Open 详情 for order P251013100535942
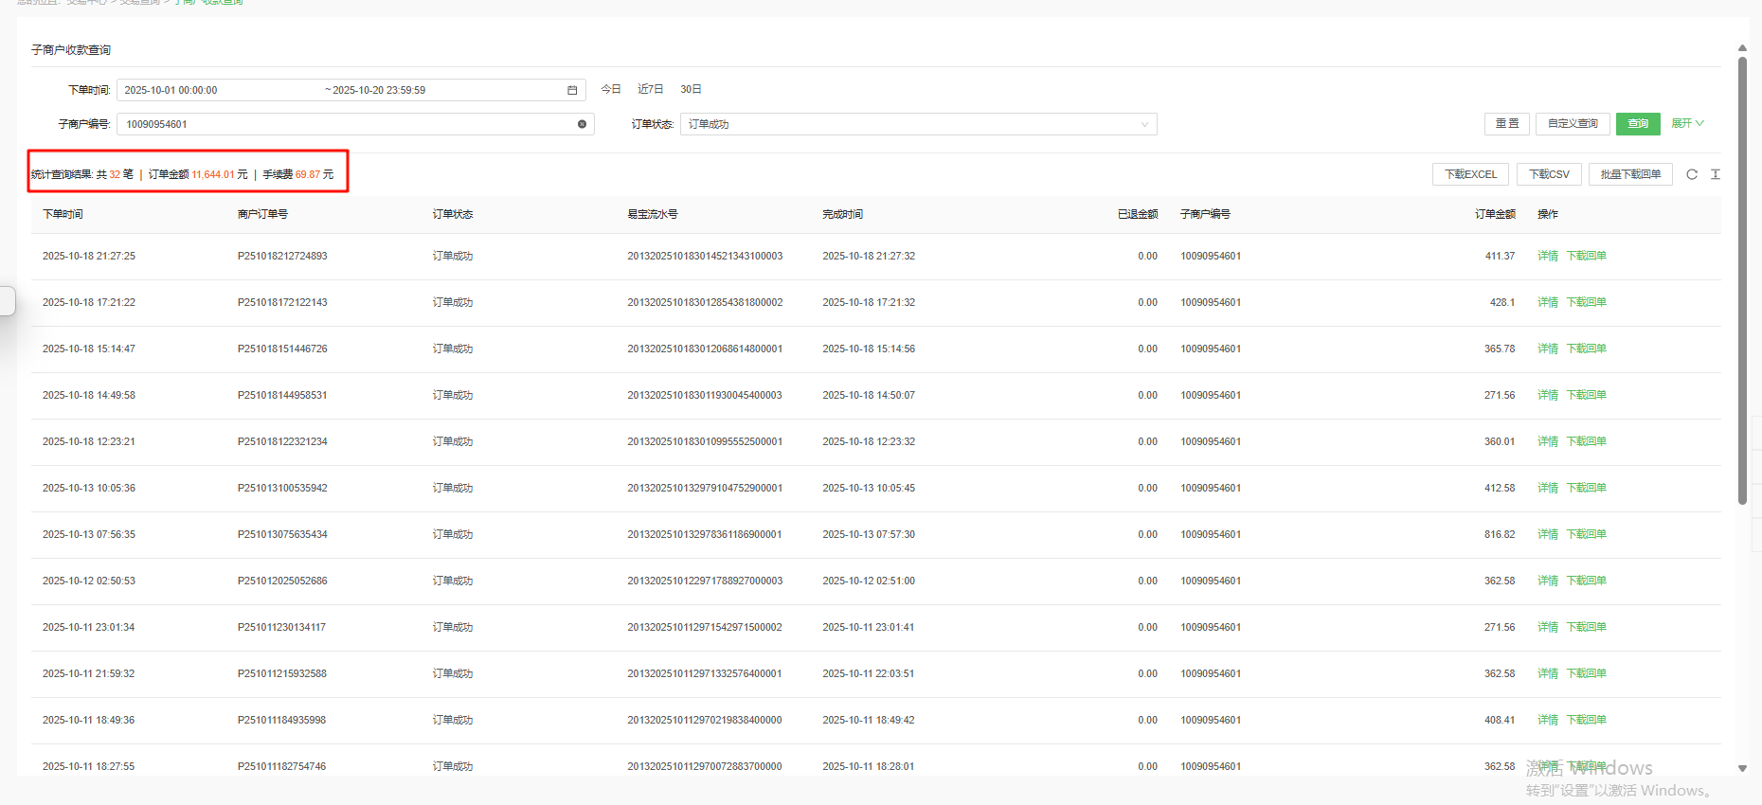The image size is (1762, 805). (x=1548, y=488)
